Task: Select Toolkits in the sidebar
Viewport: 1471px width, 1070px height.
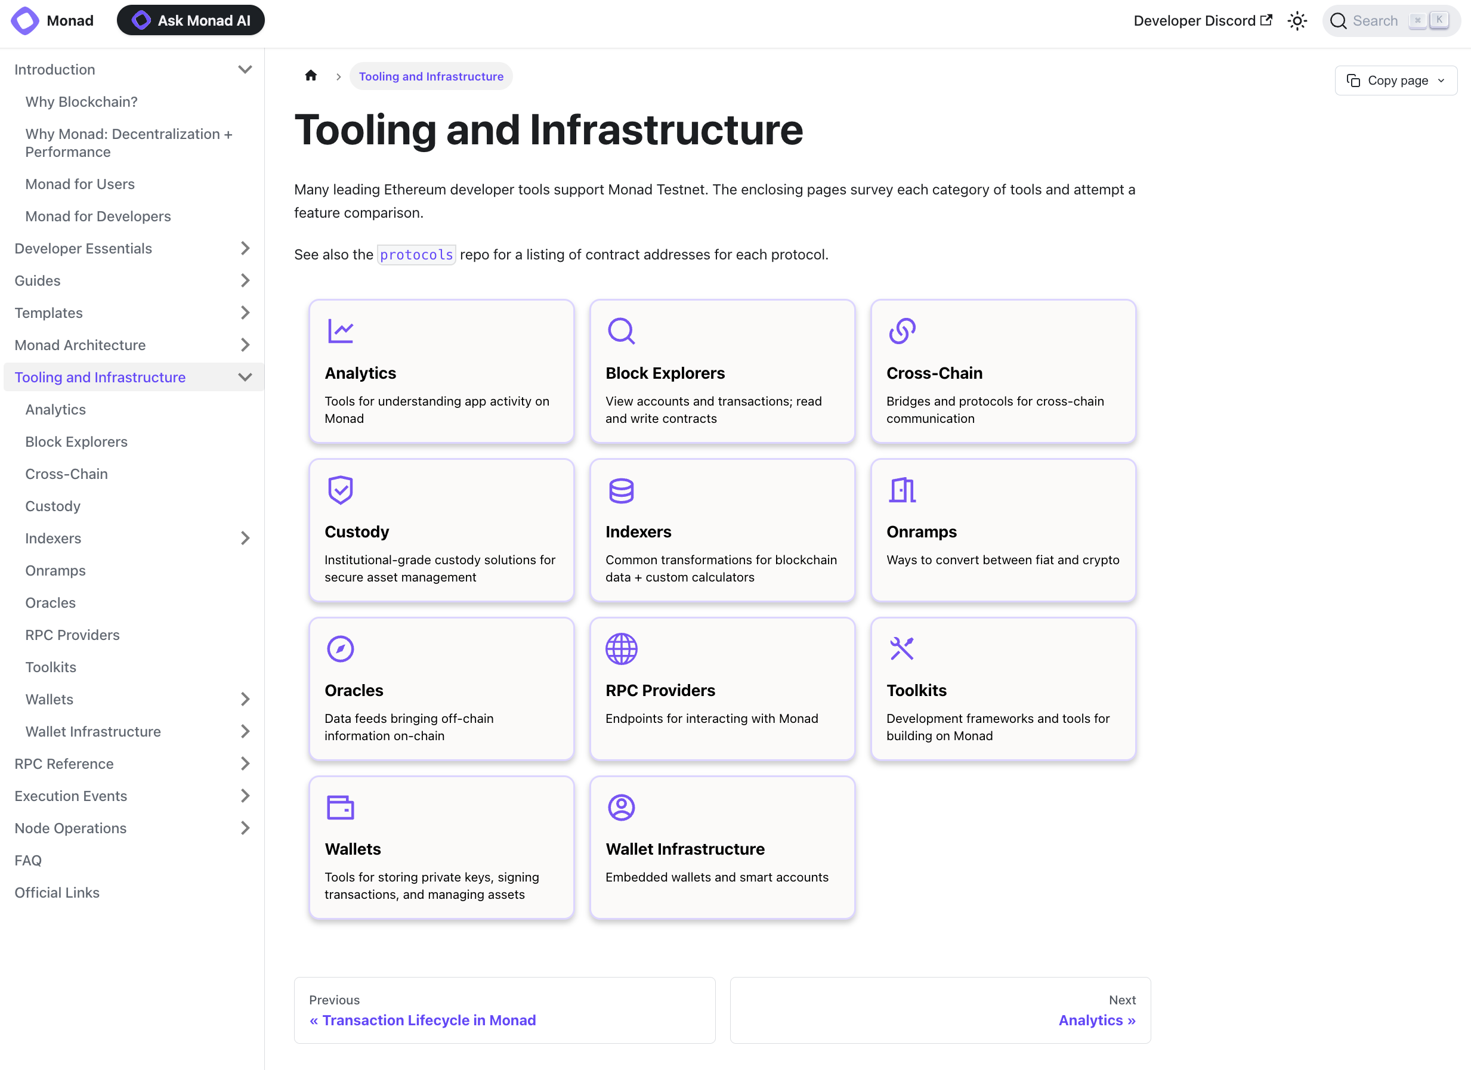Action: [x=51, y=667]
